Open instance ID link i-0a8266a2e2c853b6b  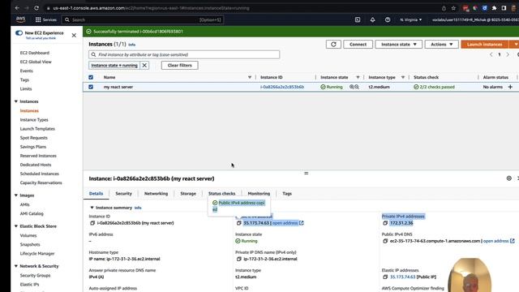coord(282,87)
